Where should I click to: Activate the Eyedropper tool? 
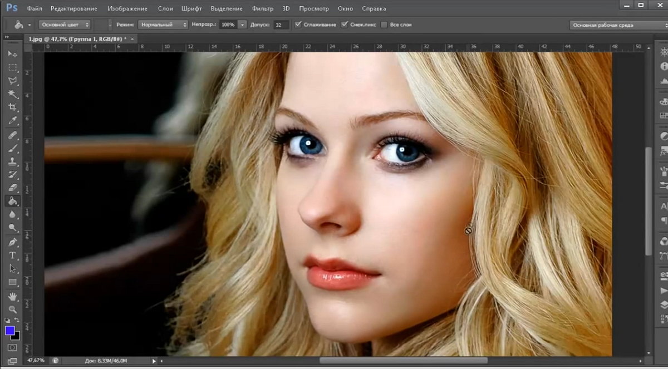point(12,121)
